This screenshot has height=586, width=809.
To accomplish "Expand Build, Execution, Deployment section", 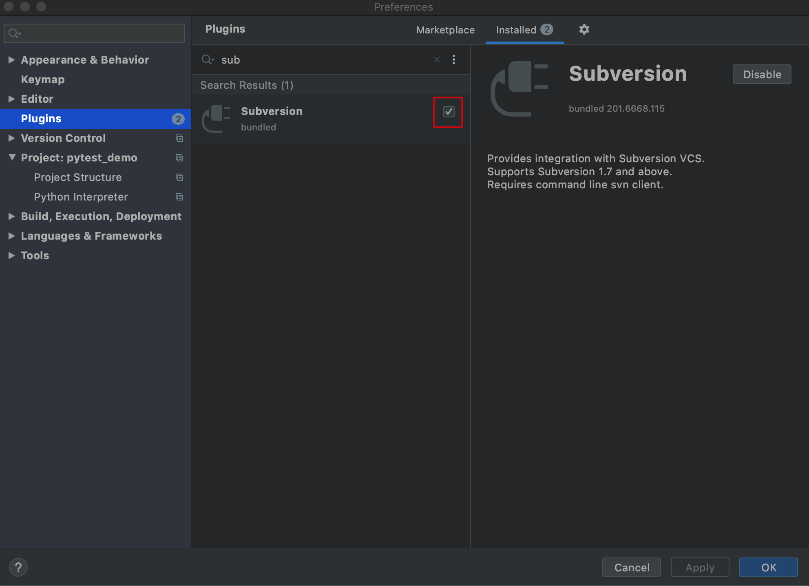I will [x=11, y=216].
